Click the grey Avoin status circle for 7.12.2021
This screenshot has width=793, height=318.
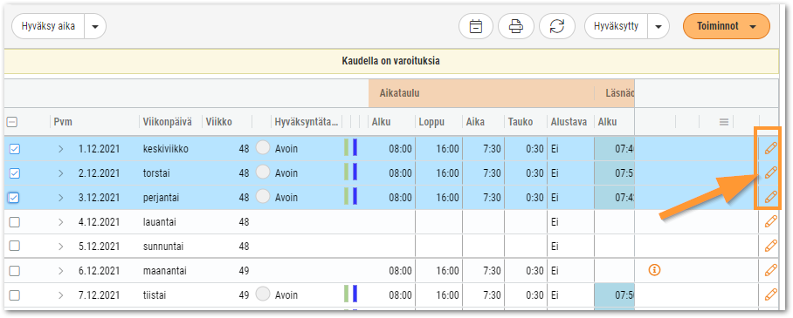click(x=263, y=294)
